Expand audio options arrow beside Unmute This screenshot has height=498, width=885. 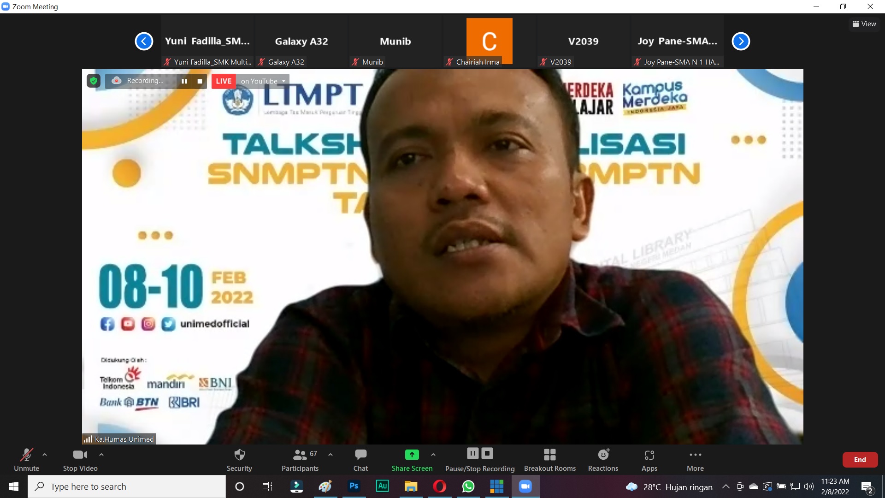(x=45, y=455)
